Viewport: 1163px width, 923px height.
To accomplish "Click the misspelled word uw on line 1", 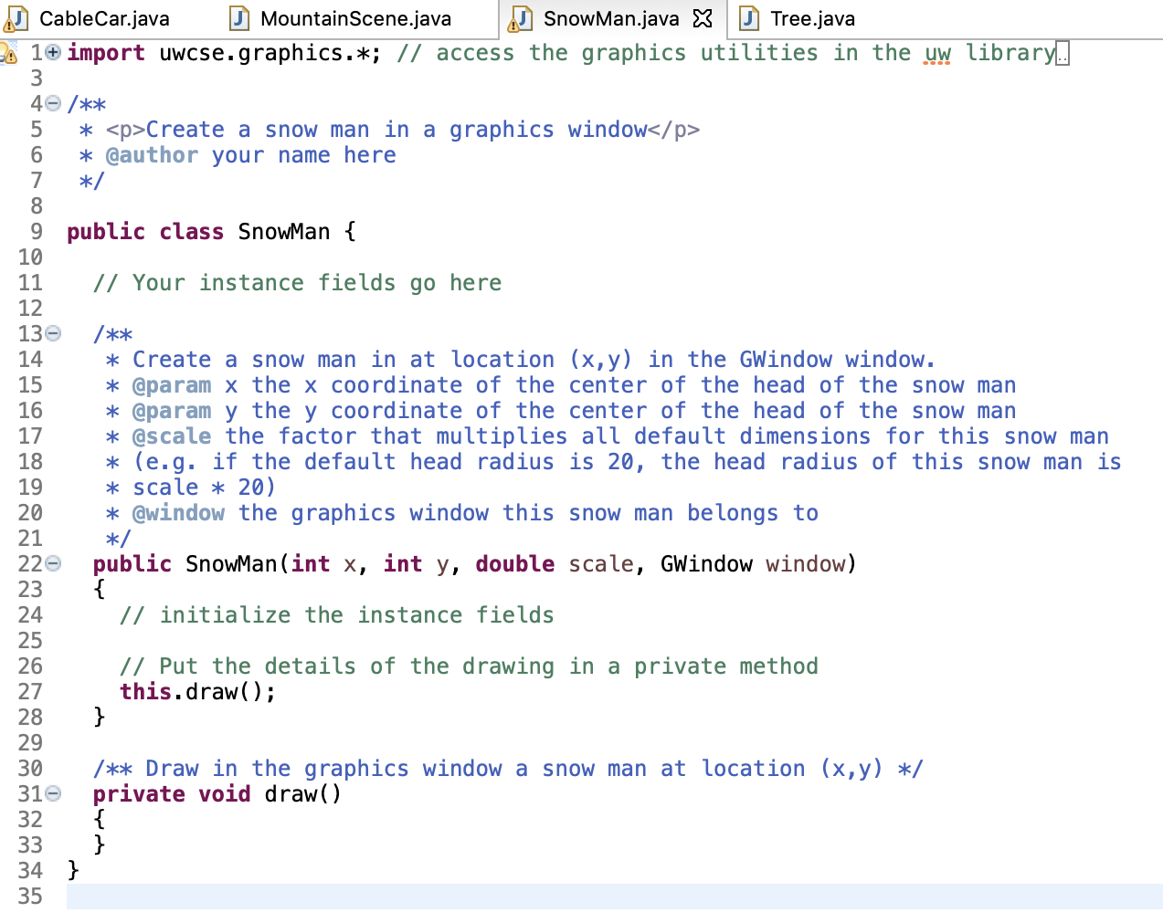I will click(x=938, y=52).
